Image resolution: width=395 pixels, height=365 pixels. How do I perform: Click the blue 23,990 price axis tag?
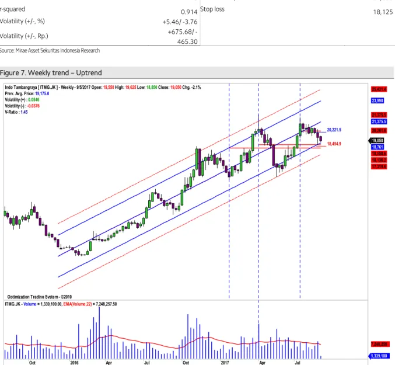[x=377, y=101]
